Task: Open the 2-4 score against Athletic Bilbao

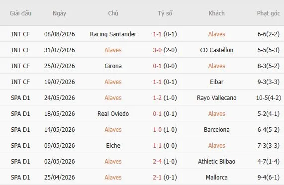Action: click(x=157, y=162)
